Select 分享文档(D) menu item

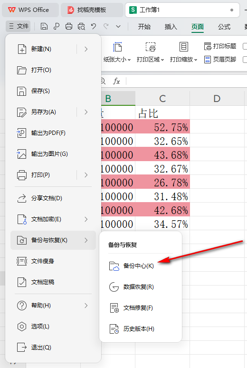click(x=53, y=198)
